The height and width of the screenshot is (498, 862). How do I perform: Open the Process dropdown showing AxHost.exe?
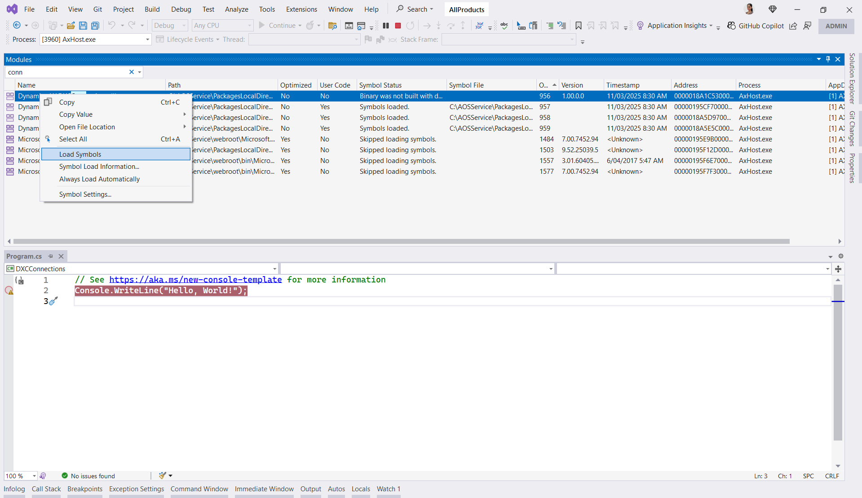[x=95, y=40]
